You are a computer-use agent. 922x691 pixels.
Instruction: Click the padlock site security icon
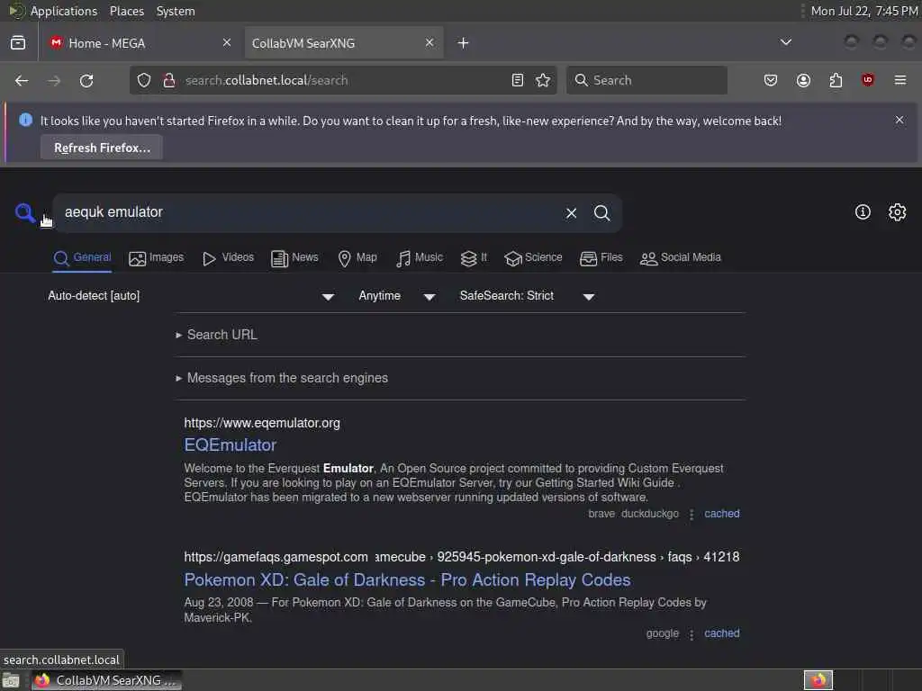[x=168, y=80]
